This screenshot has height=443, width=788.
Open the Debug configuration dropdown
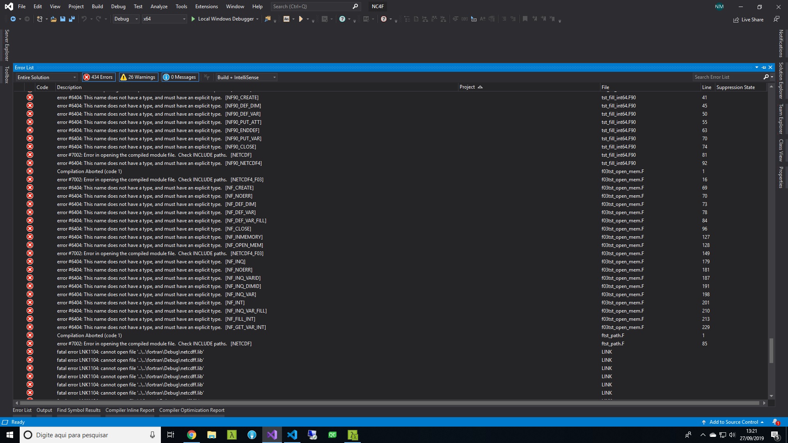click(x=126, y=19)
